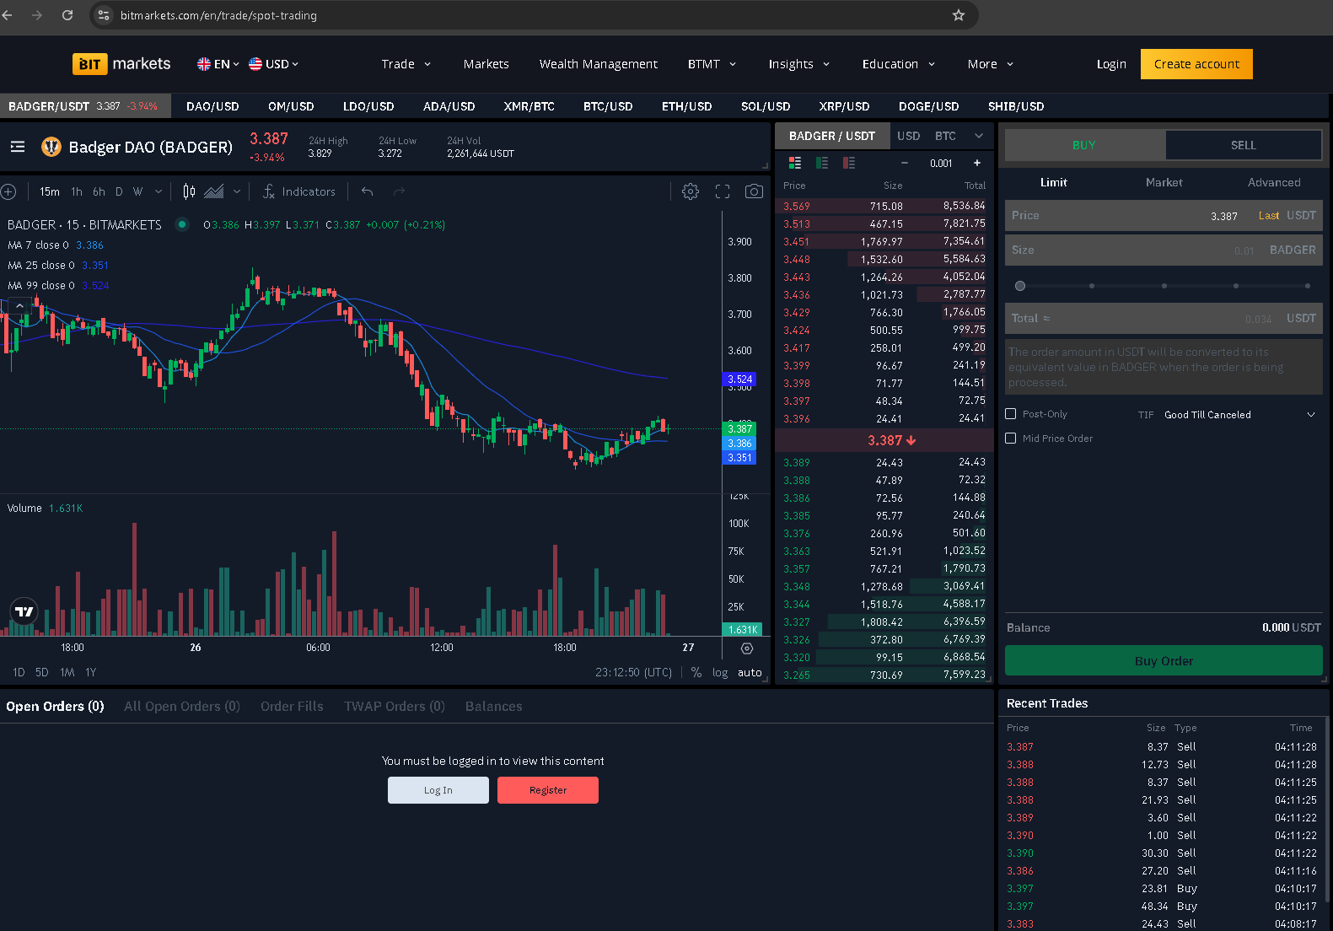Screen dimensions: 1333x931
Task: Click the Login link in header
Action: (1111, 64)
